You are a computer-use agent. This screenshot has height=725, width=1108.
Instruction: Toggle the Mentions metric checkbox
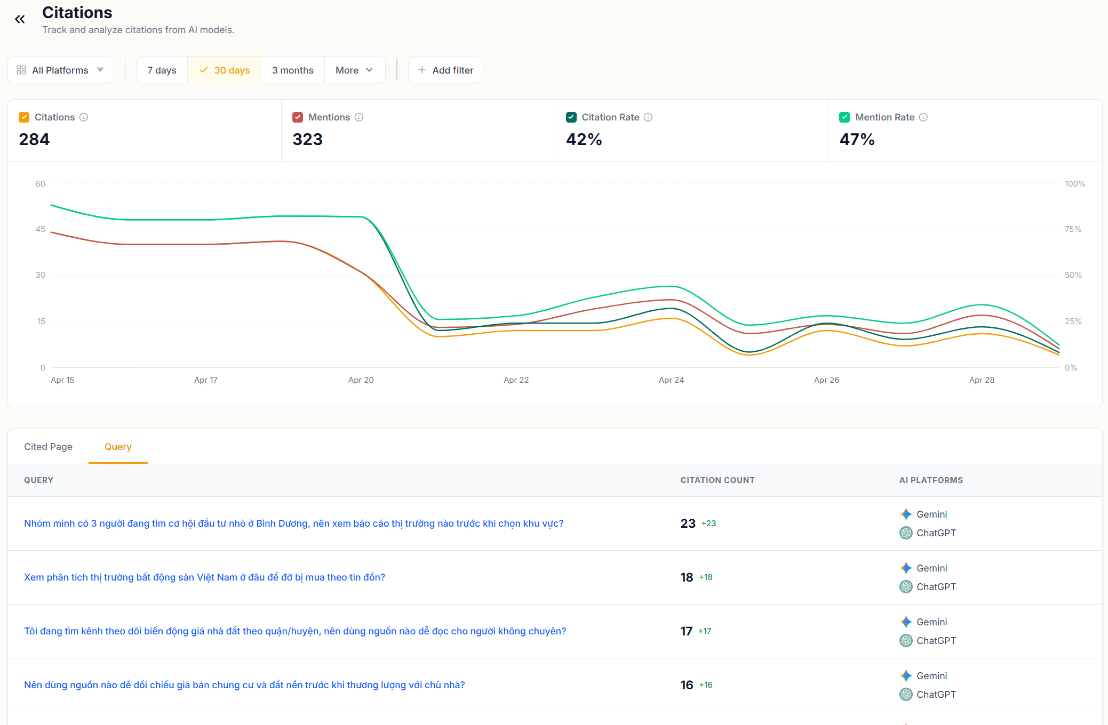[298, 117]
